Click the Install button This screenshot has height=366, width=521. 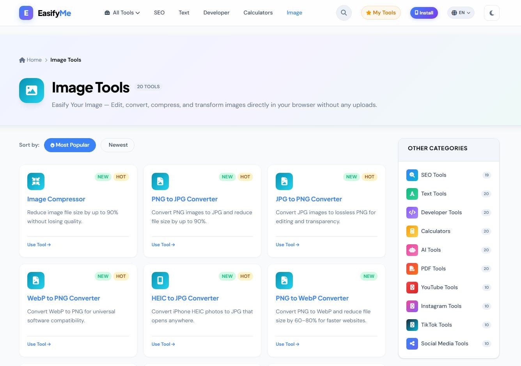[x=424, y=13]
